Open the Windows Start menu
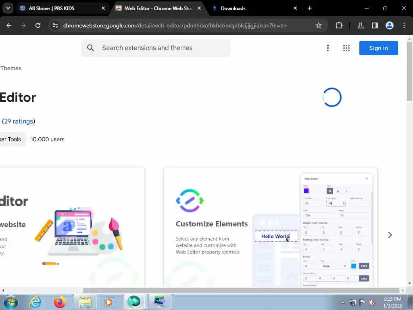The image size is (413, 310). tap(10, 302)
